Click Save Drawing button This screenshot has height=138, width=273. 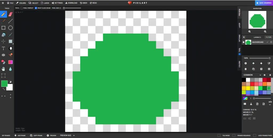[x=264, y=3]
